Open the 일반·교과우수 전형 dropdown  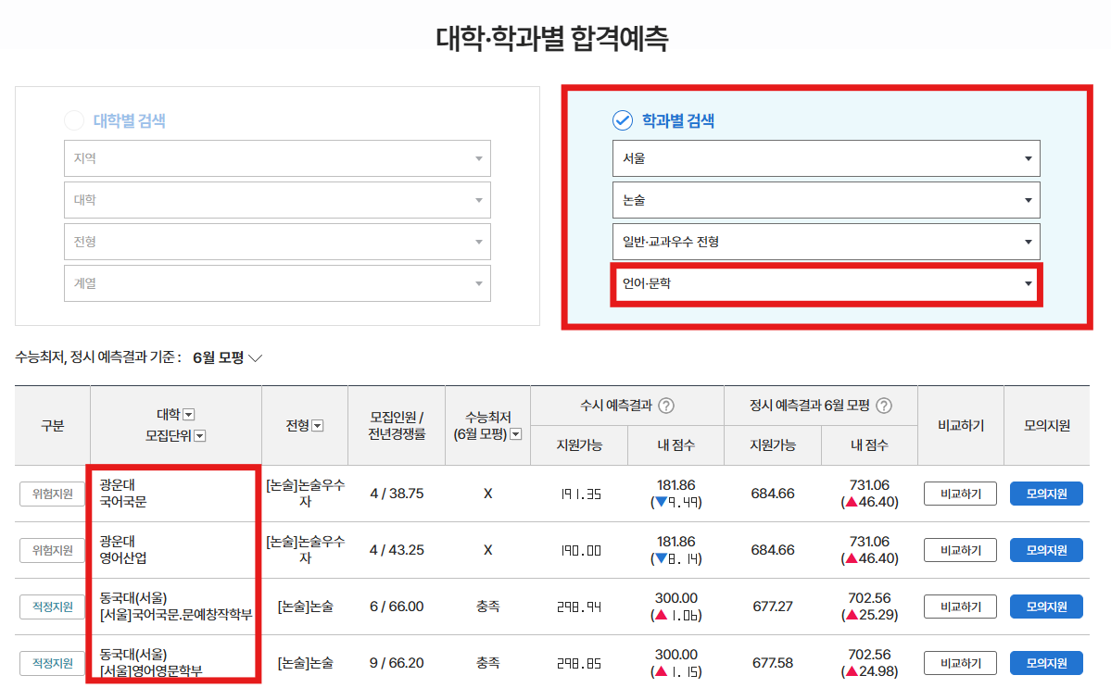point(827,242)
